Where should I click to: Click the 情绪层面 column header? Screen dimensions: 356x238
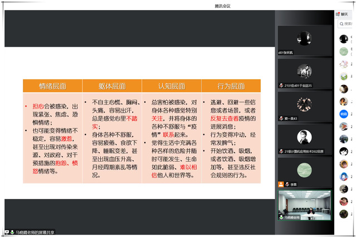[52, 86]
